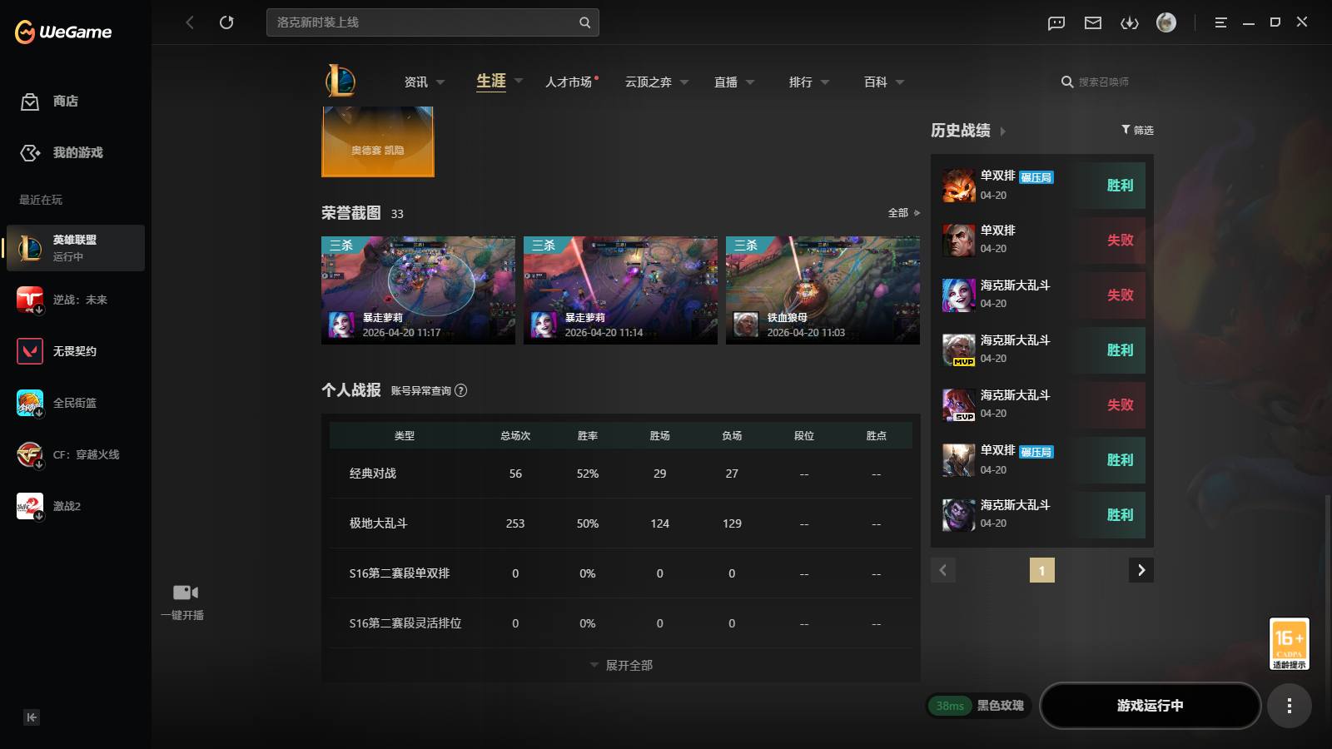This screenshot has height=749, width=1332.
Task: Open the 铁血狼母 三杀 screenshot
Action: pyautogui.click(x=823, y=290)
